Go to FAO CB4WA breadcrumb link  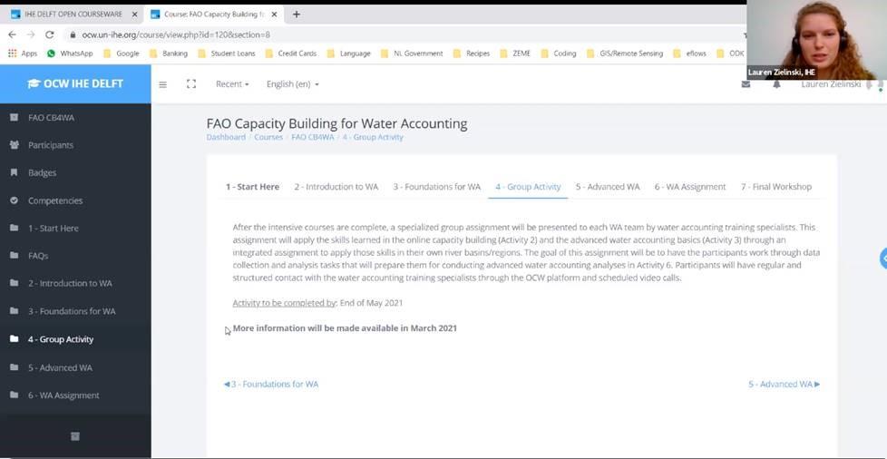coord(313,137)
